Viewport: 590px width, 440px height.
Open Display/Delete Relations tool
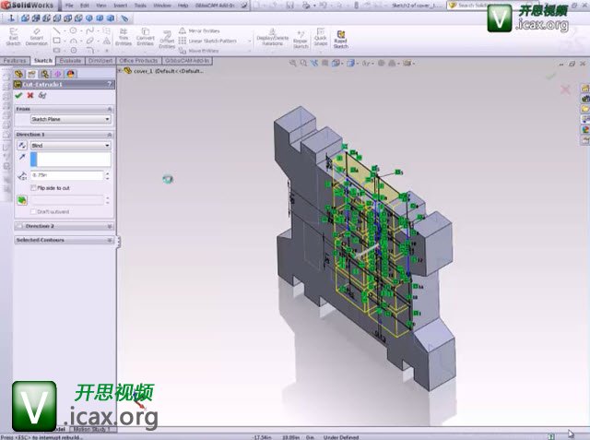click(x=273, y=37)
